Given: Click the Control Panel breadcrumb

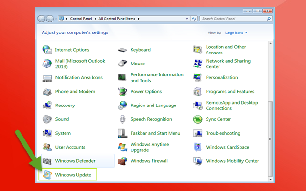Looking at the screenshot, I should coord(81,19).
